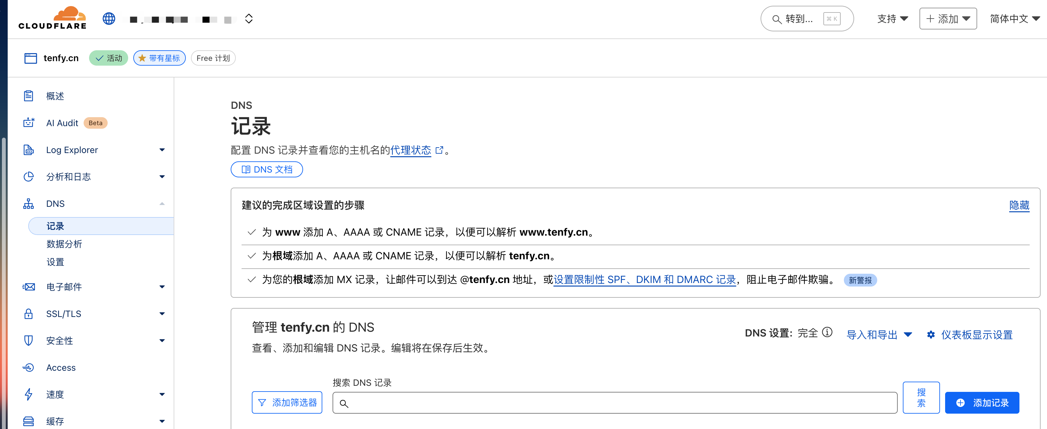
Task: Click the 缓存 storage icon
Action: [x=29, y=421]
